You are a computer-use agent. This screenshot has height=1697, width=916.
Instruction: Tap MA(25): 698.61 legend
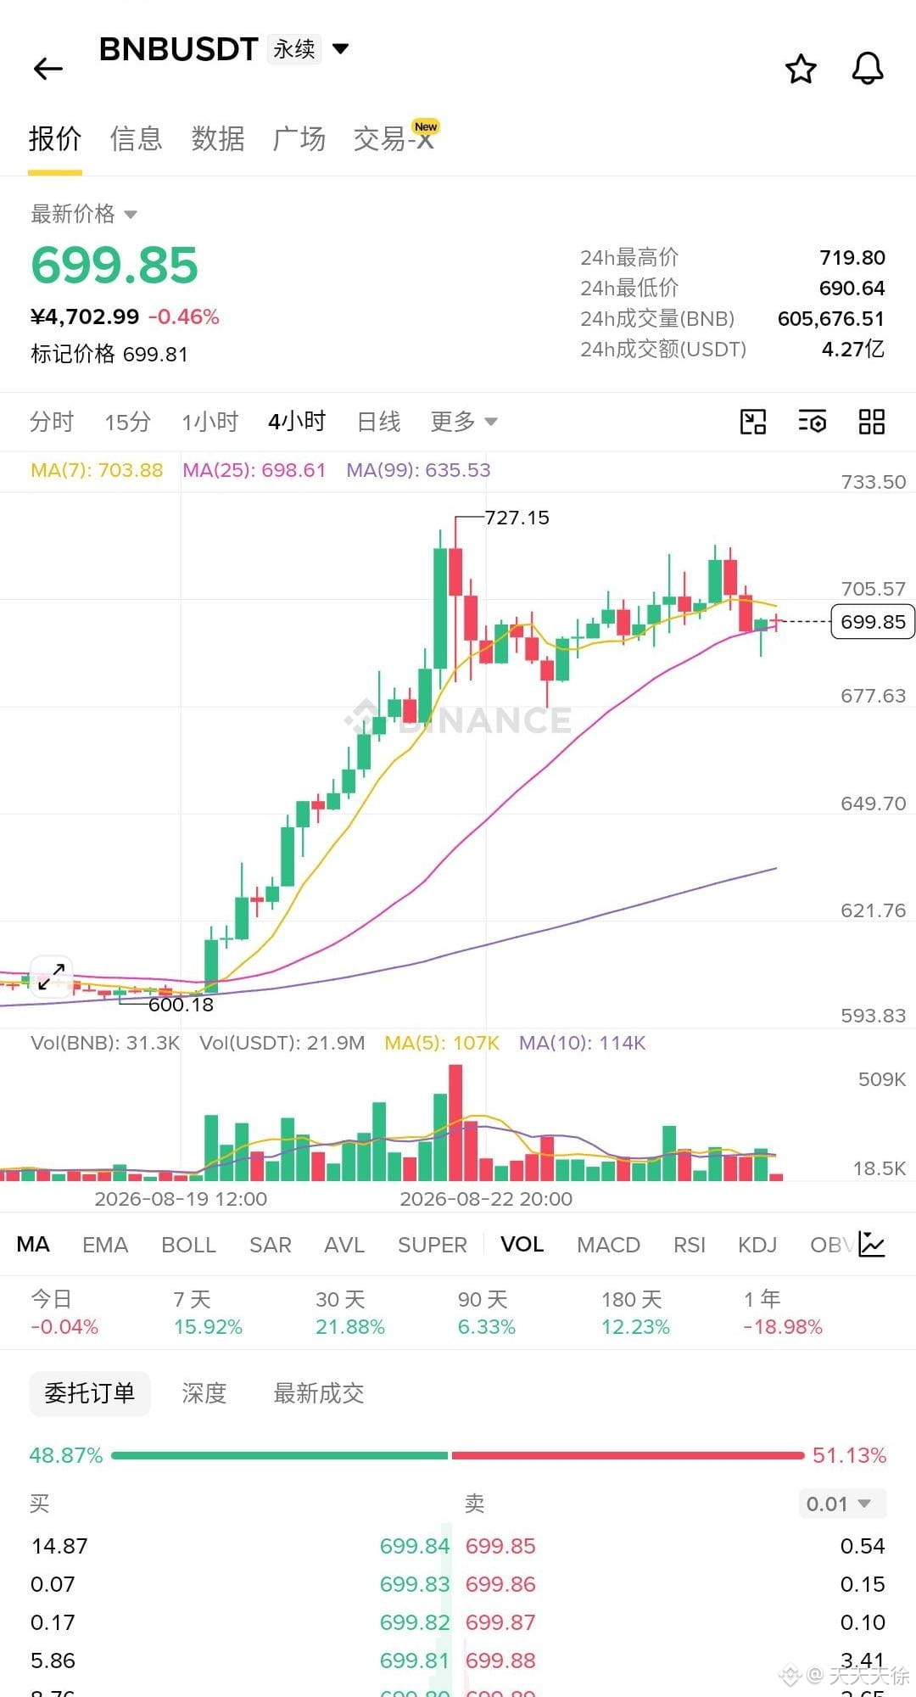[x=254, y=470]
